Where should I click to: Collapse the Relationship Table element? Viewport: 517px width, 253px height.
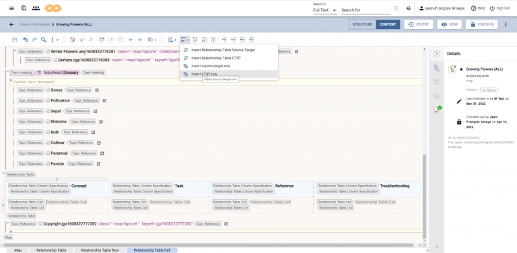(3, 174)
